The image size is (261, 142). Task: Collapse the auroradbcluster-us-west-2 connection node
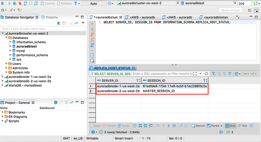tap(3, 33)
